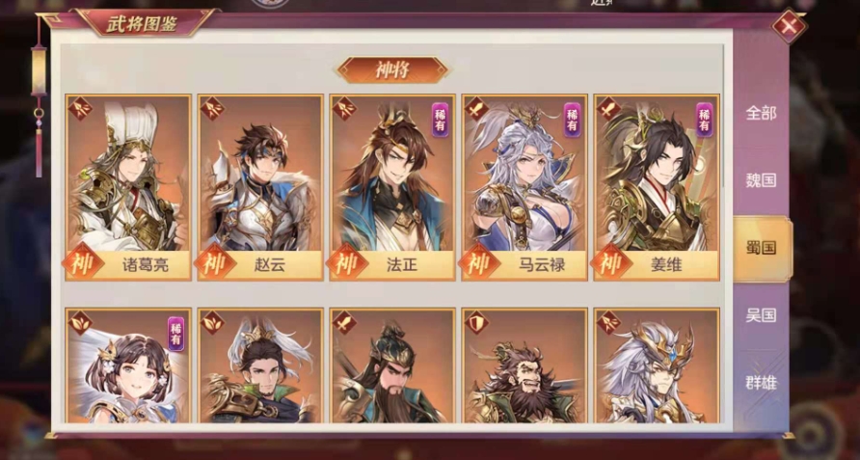This screenshot has height=460, width=860.
Task: View the 马云禄 hero card
Action: pos(524,187)
